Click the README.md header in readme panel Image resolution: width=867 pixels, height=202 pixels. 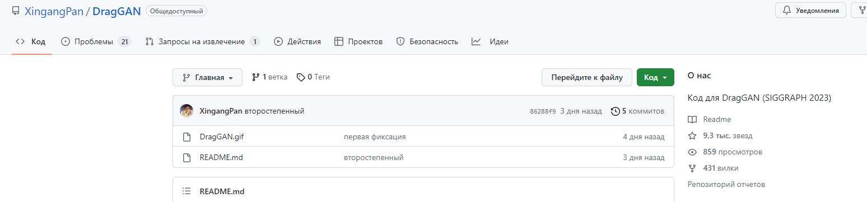(222, 191)
